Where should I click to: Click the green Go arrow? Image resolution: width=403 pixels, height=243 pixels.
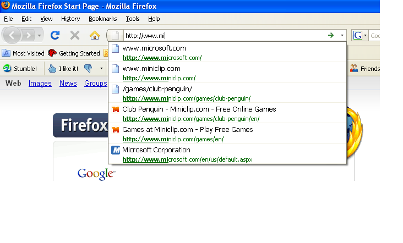(331, 35)
